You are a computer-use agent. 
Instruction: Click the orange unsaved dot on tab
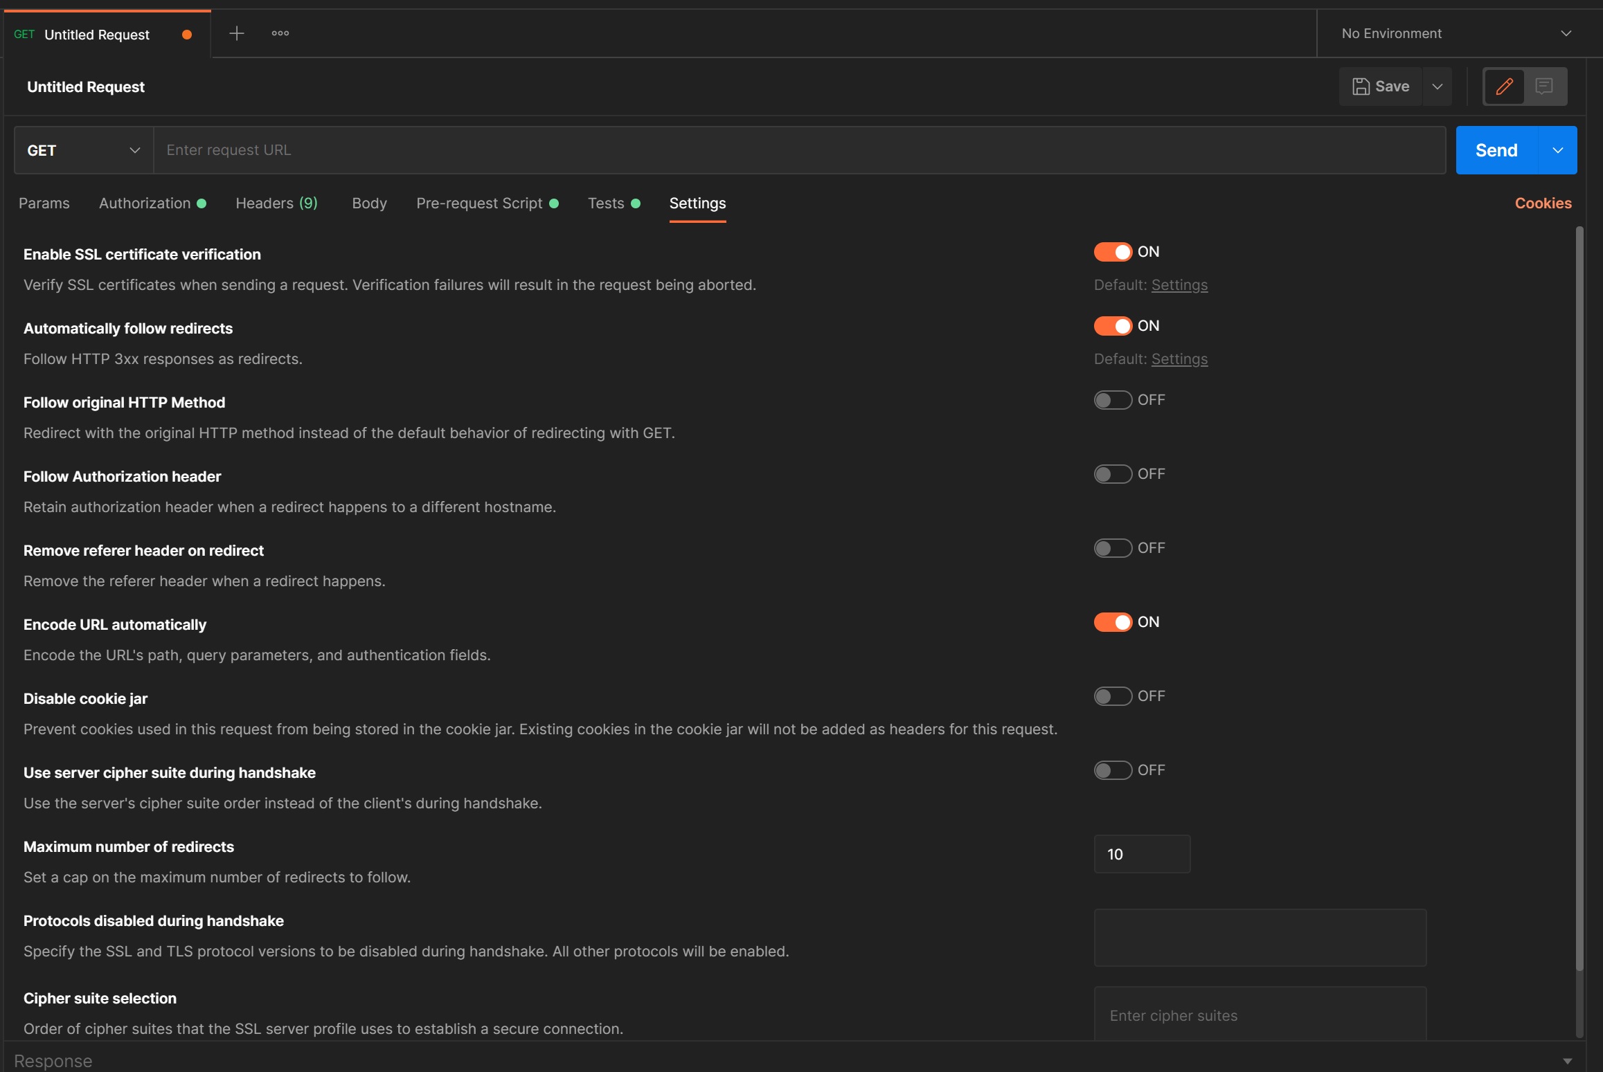coord(187,35)
